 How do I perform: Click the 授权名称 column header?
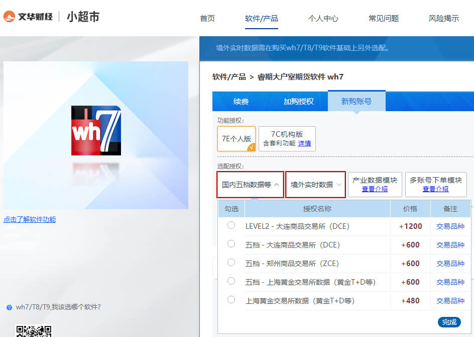pos(317,209)
